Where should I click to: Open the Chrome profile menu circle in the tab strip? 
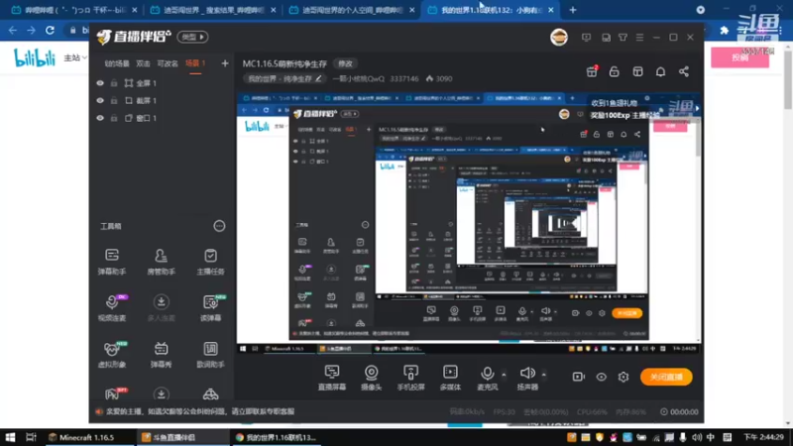coord(701,10)
